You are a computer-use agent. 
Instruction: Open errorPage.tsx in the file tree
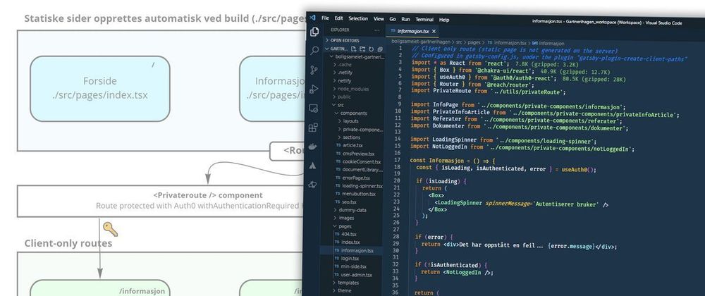(352, 178)
